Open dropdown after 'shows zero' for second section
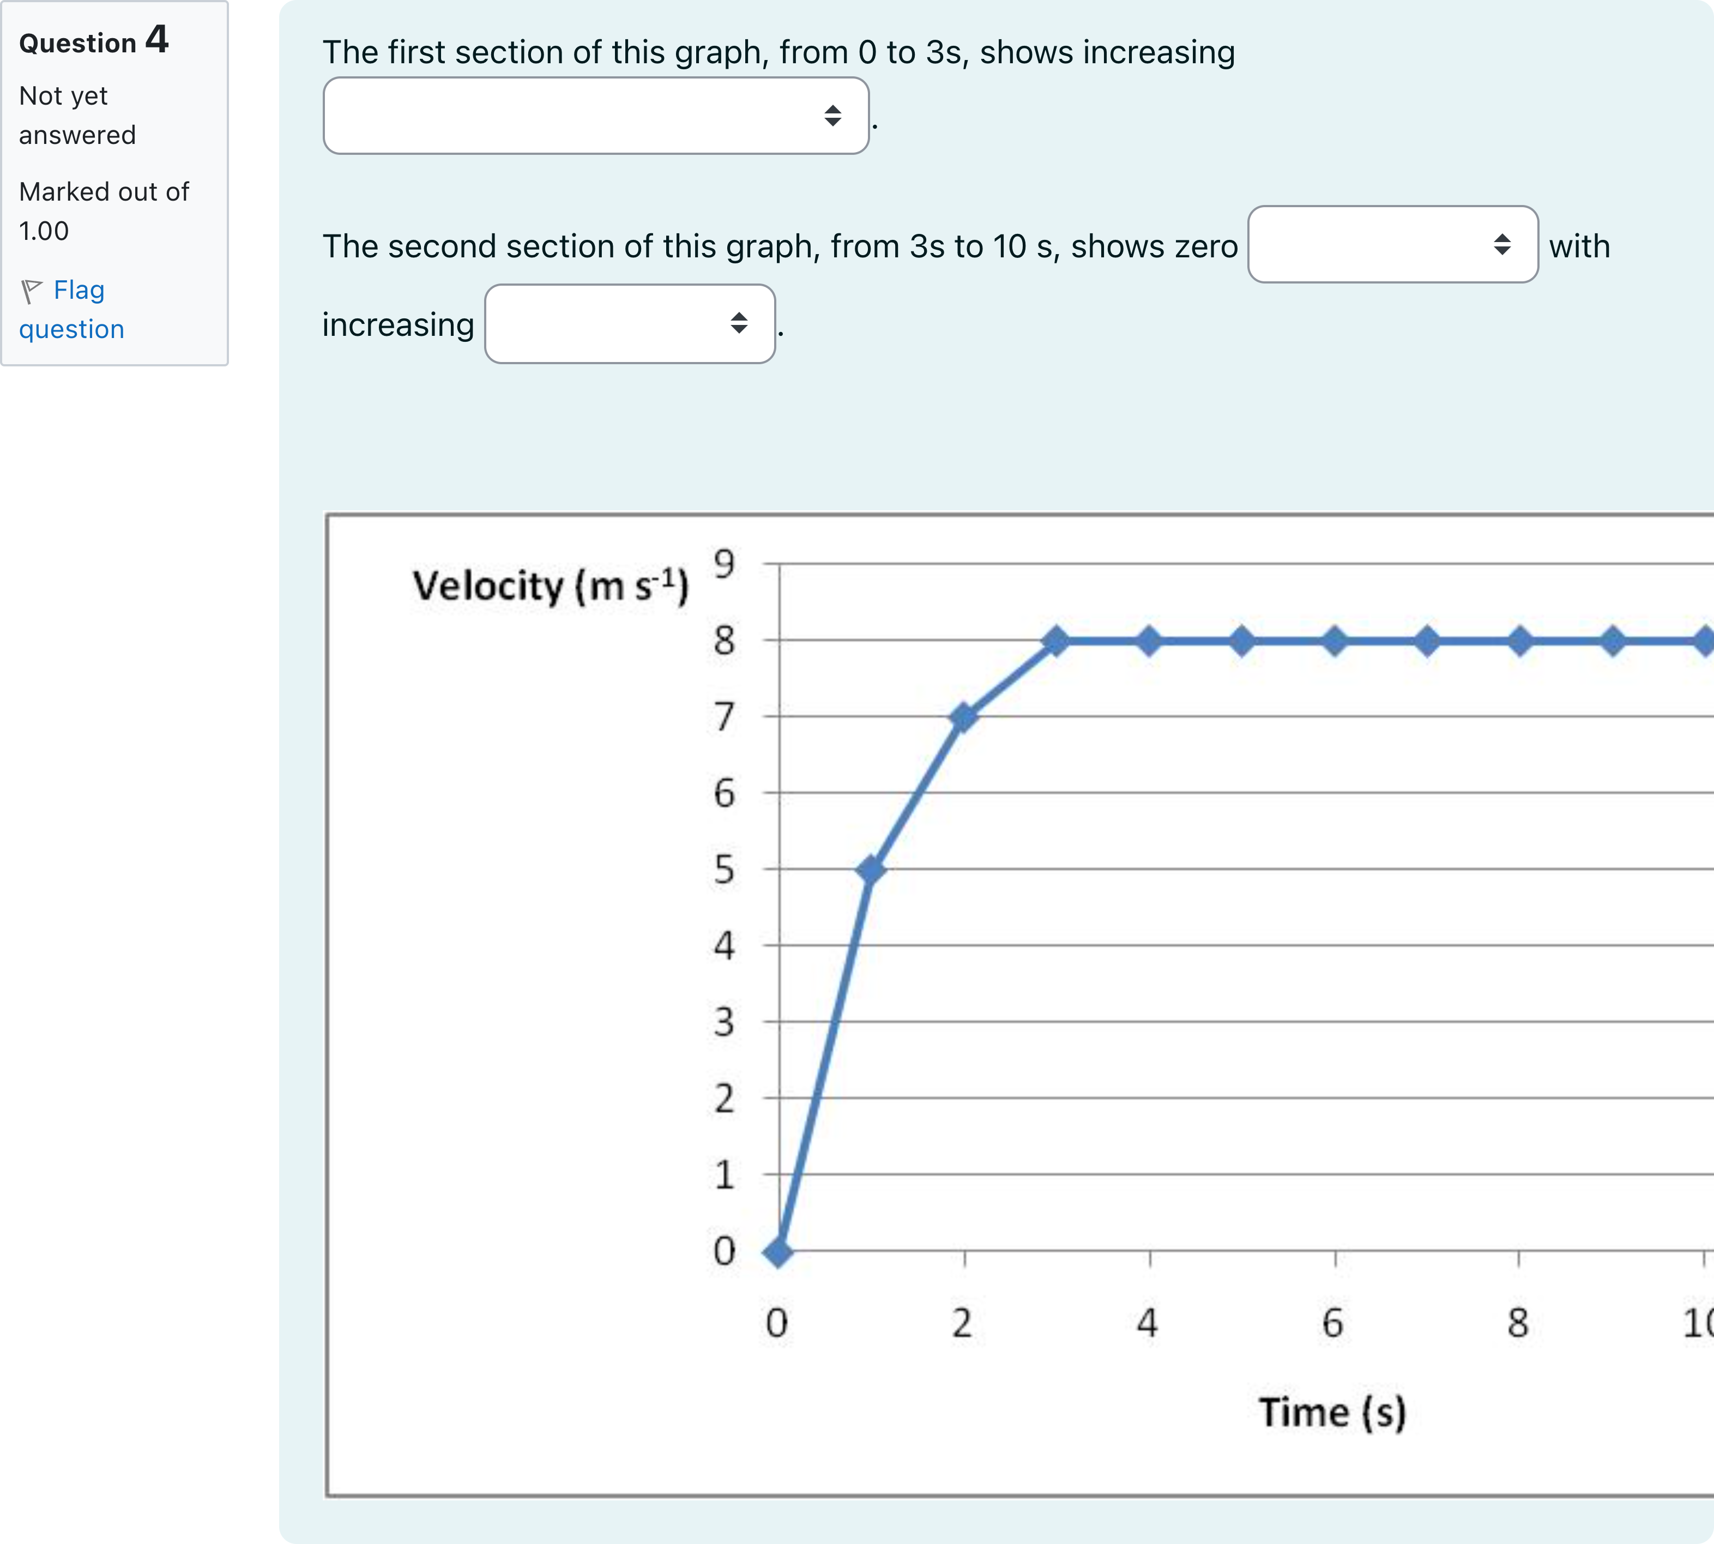Viewport: 1714px width, 1544px height. [1392, 244]
